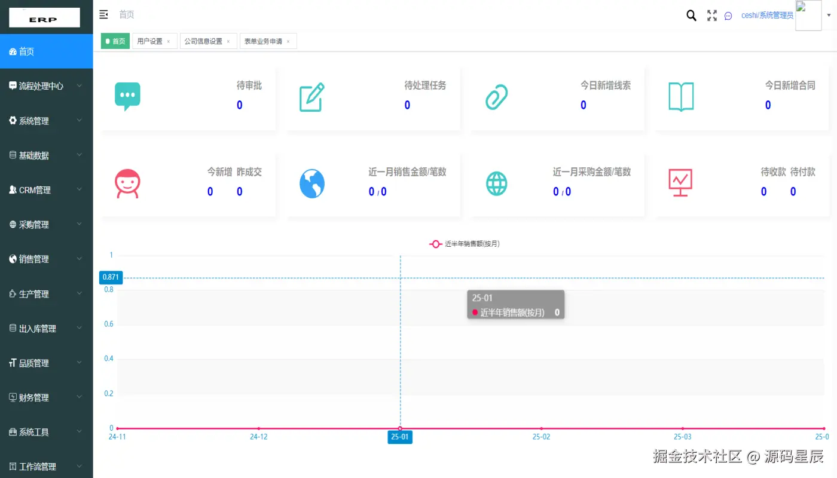Open the search magnifier icon
The height and width of the screenshot is (478, 837).
(691, 16)
